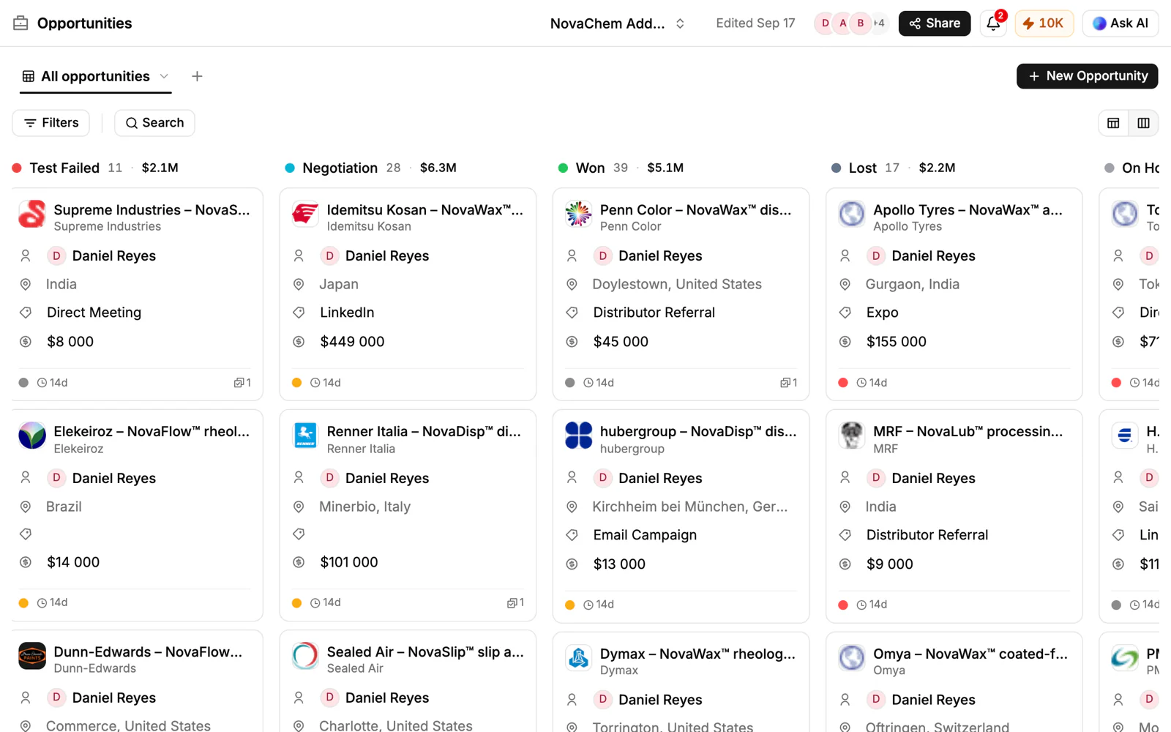Click the Idemitsu Kosan logo icon

[305, 214]
